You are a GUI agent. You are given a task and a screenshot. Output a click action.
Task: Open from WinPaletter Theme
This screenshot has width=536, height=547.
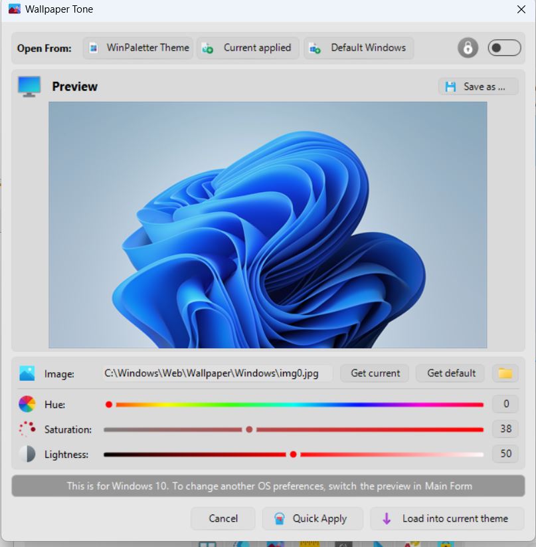138,48
